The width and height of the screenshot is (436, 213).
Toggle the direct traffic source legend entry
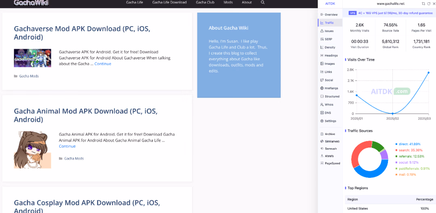pos(408,144)
